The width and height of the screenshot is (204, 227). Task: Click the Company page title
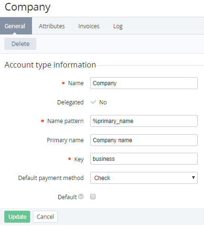(28, 7)
